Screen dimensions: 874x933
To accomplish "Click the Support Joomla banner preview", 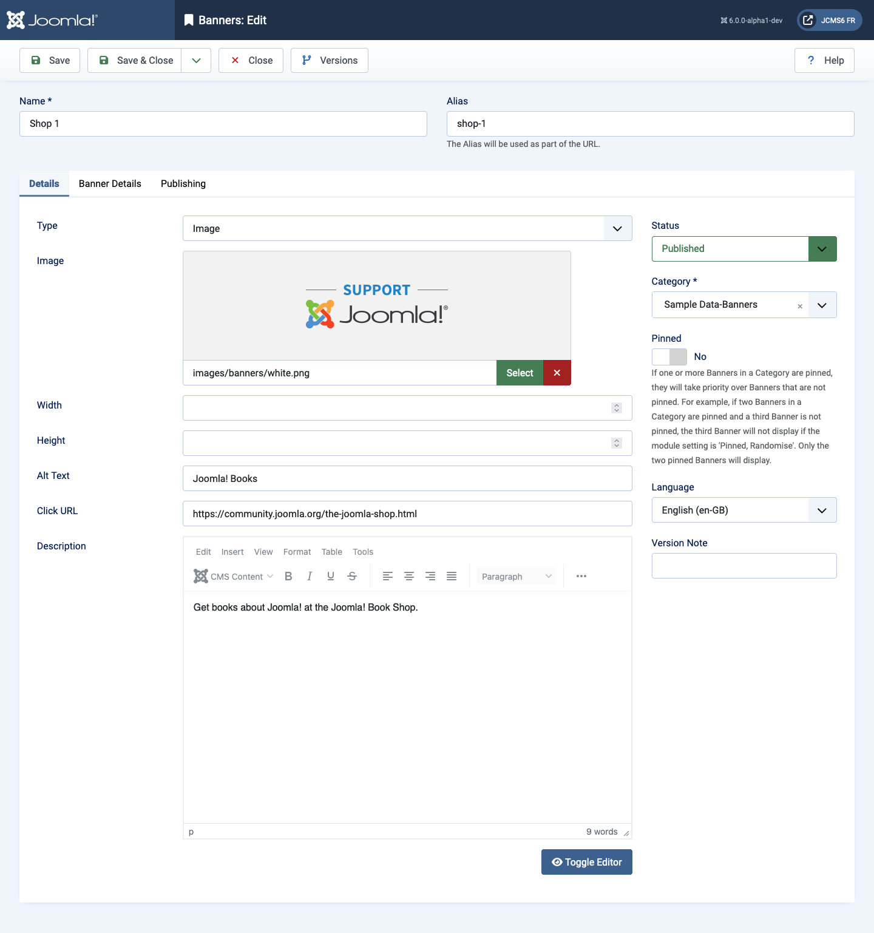I will [x=377, y=306].
